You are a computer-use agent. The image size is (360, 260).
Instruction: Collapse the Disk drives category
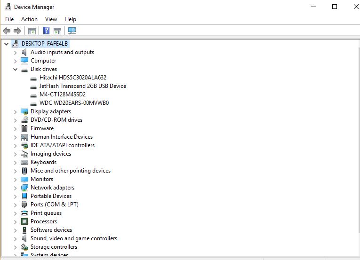(x=15, y=69)
